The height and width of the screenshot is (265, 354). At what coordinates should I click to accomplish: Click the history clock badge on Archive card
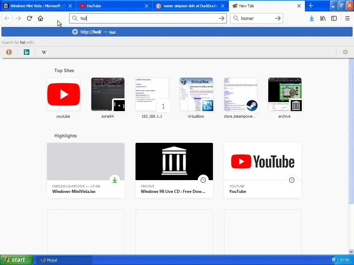click(x=203, y=180)
